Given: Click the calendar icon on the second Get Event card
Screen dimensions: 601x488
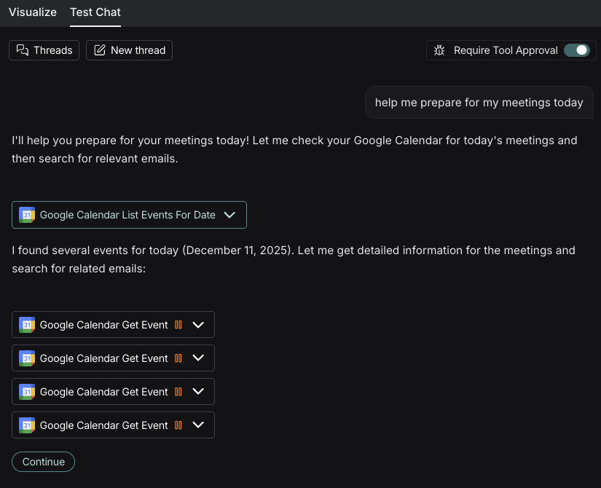Looking at the screenshot, I should (27, 358).
